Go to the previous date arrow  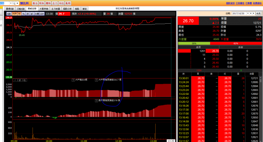point(251,14)
